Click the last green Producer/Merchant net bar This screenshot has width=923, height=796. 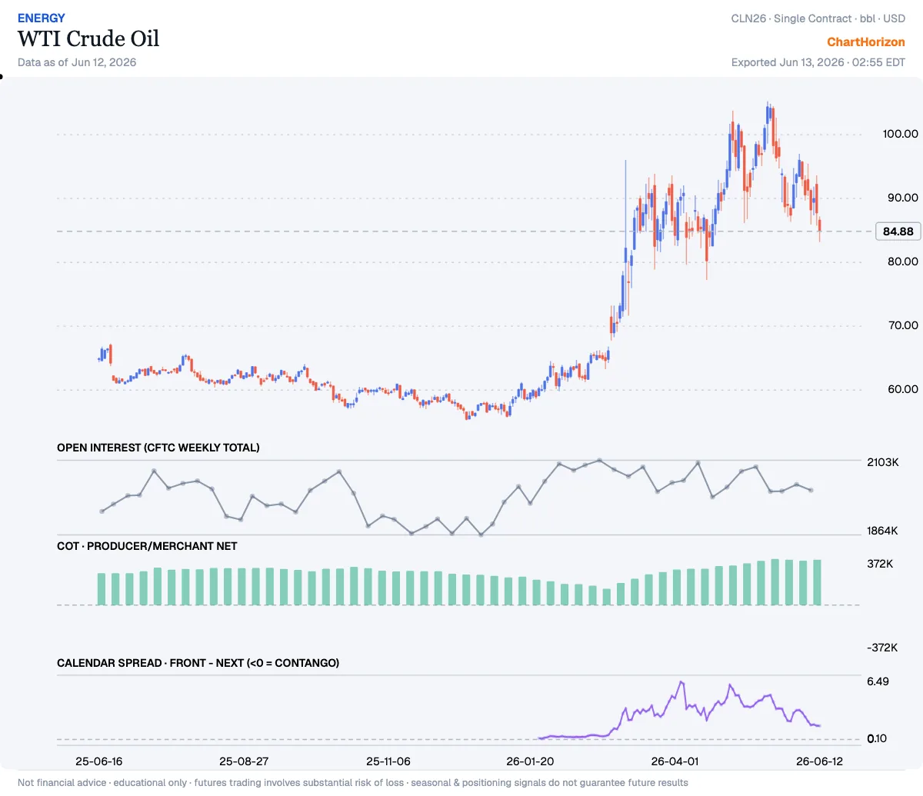817,582
